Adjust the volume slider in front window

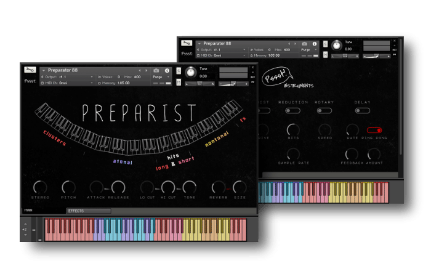coord(233,84)
